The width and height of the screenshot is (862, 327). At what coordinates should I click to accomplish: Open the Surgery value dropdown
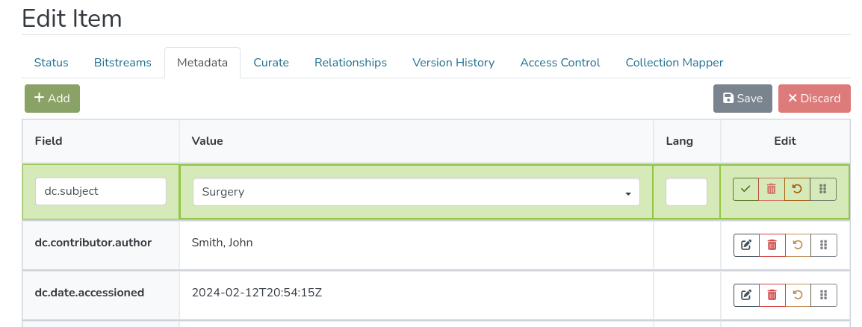[x=416, y=192]
